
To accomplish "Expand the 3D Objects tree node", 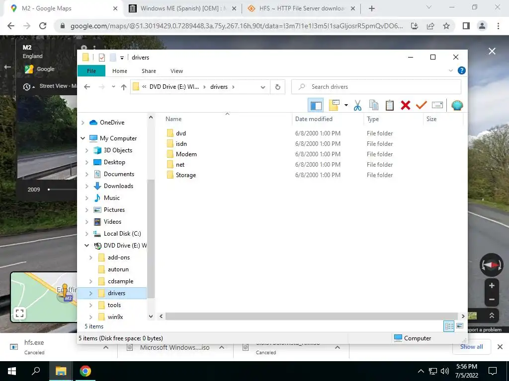I will click(x=86, y=150).
